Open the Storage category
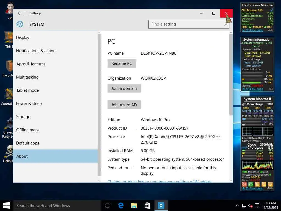281x211 pixels. pyautogui.click(x=55, y=116)
